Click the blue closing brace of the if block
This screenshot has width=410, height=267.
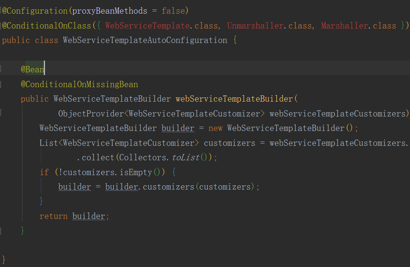pyautogui.click(x=41, y=201)
